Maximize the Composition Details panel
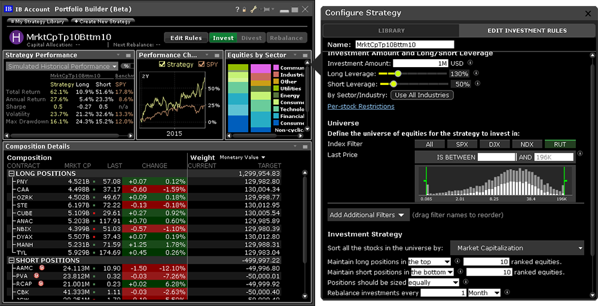Viewport: 598px width, 306px height. click(305, 147)
